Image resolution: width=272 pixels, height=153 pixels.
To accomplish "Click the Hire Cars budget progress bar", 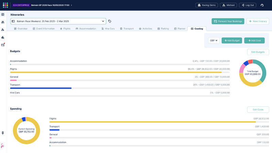I will [x=120, y=96].
